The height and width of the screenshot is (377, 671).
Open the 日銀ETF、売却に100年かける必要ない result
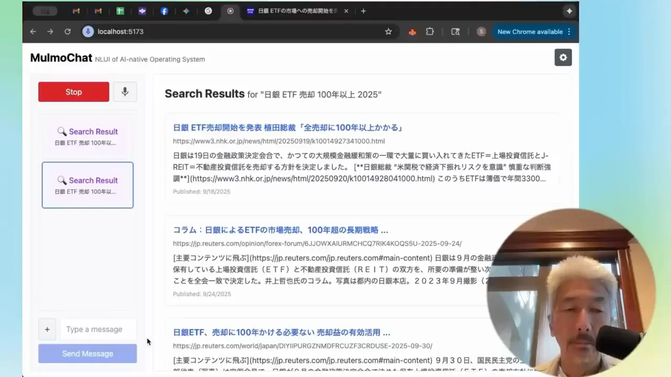click(282, 332)
